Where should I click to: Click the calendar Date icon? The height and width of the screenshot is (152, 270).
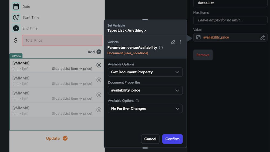[x=16, y=7]
